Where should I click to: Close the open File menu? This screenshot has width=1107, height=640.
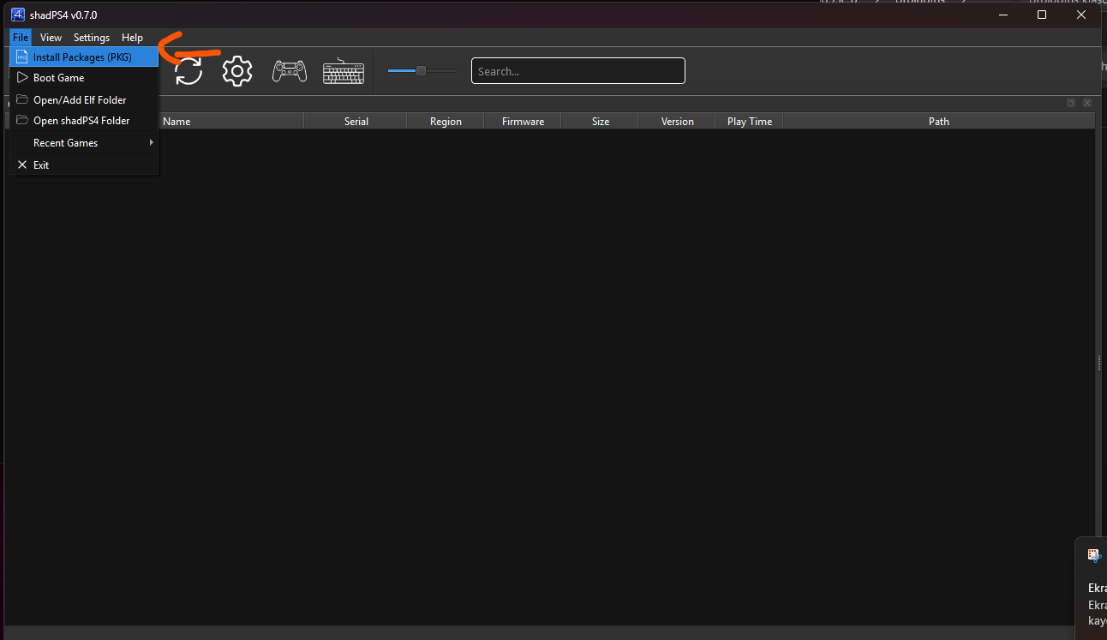[21, 38]
